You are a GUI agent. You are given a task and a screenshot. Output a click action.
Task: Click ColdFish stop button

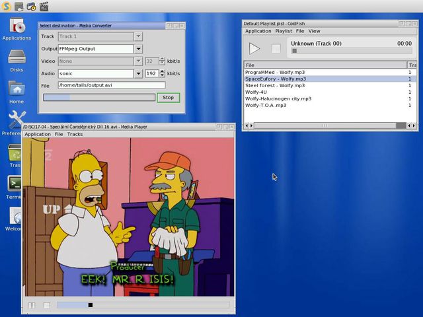coord(276,49)
